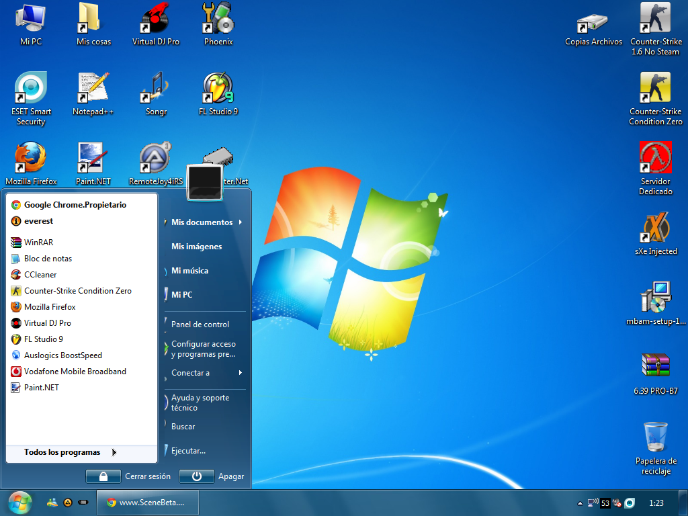Click the Windows Start orb
Image resolution: width=688 pixels, height=516 pixels.
(19, 503)
